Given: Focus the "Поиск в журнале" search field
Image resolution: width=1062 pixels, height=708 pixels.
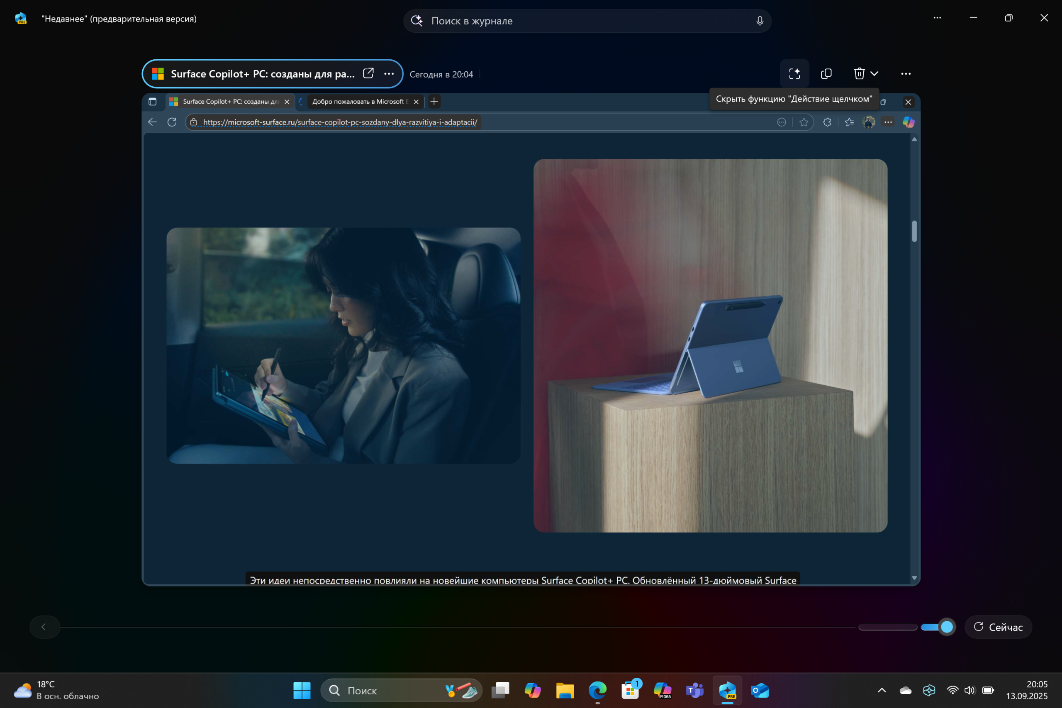Looking at the screenshot, I should coord(587,21).
